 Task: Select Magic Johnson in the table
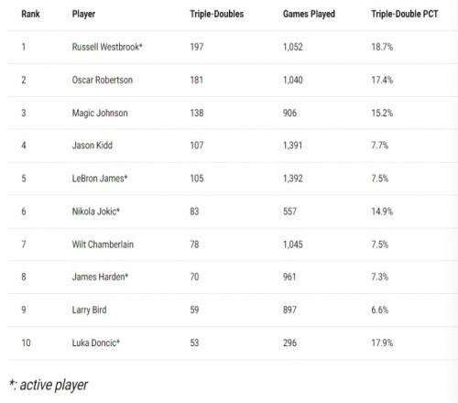[x=100, y=113]
